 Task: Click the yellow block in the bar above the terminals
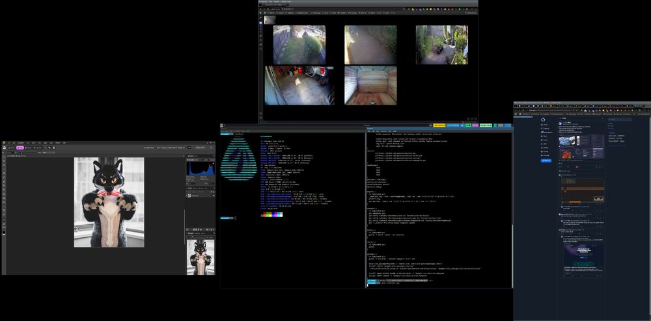pos(439,125)
